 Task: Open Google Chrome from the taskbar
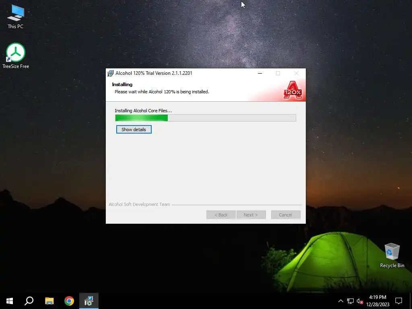pyautogui.click(x=69, y=301)
